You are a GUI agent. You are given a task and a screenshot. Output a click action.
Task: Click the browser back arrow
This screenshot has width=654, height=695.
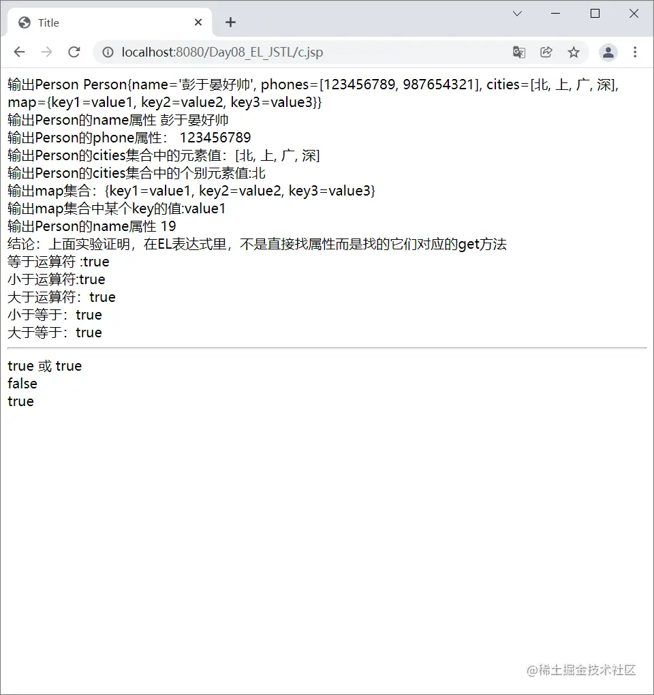point(20,52)
